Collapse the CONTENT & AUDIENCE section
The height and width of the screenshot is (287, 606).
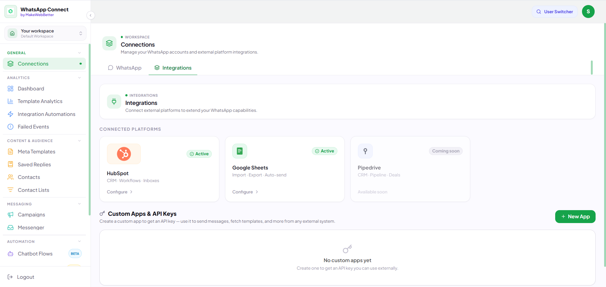coord(80,141)
